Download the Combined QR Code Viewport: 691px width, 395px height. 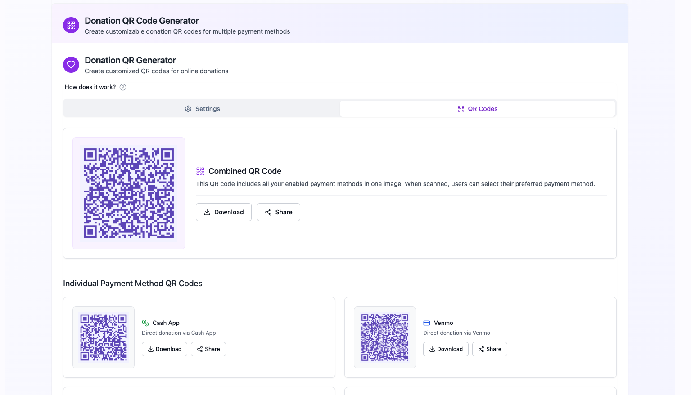click(224, 212)
